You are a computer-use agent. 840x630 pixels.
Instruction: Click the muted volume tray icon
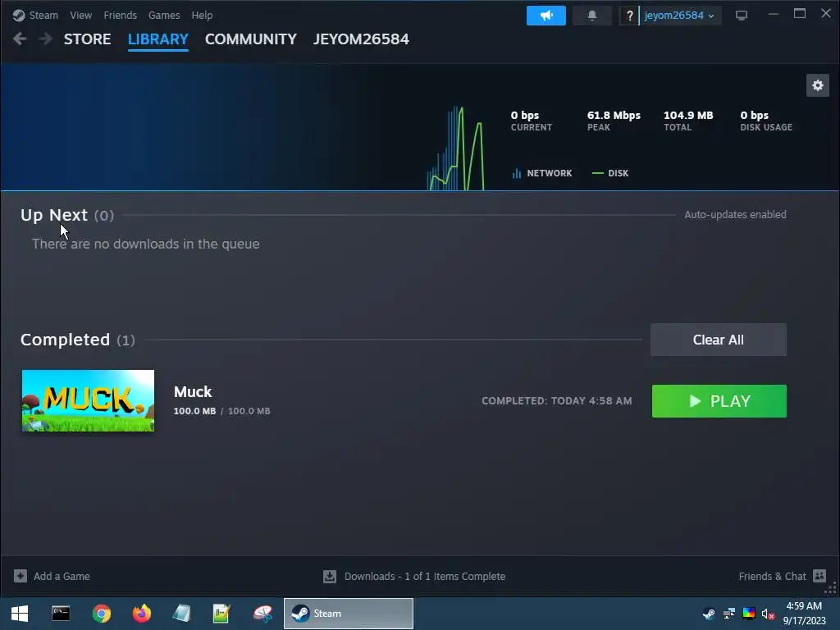[768, 614]
